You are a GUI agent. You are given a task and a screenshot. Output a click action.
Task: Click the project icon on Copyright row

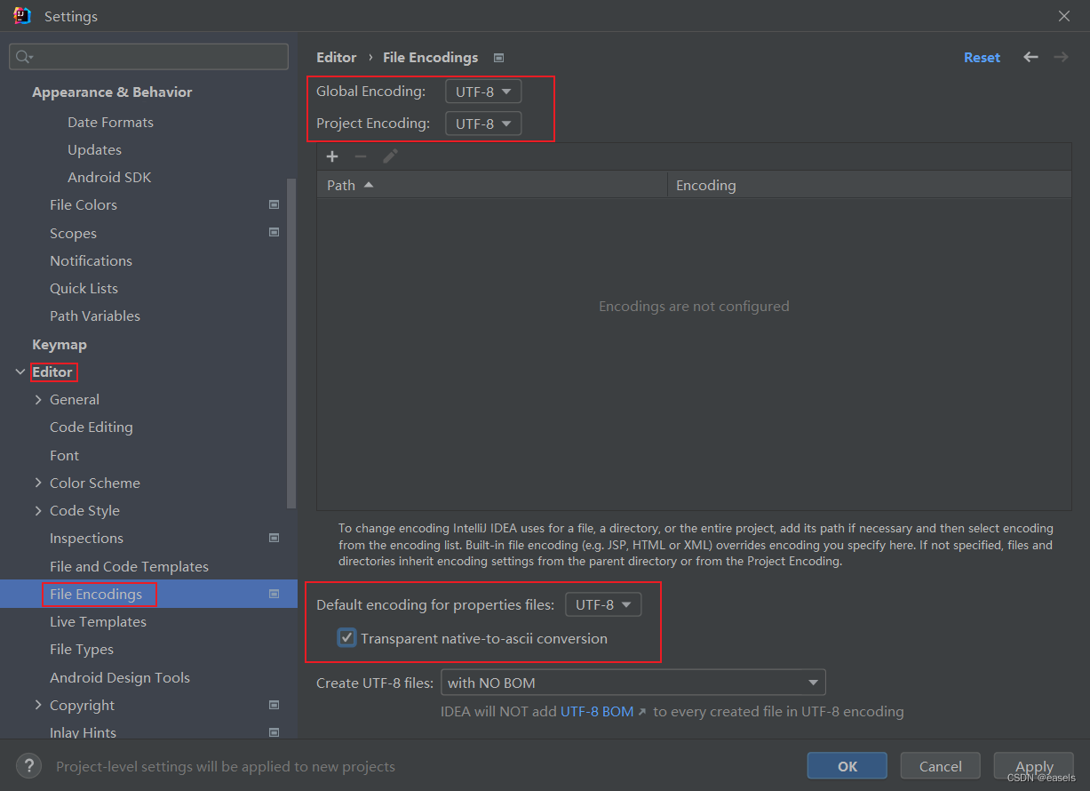(274, 705)
